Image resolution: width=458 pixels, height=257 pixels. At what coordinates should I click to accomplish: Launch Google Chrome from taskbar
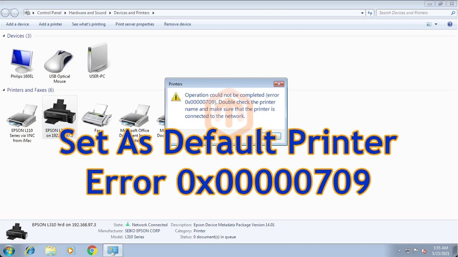pyautogui.click(x=92, y=251)
